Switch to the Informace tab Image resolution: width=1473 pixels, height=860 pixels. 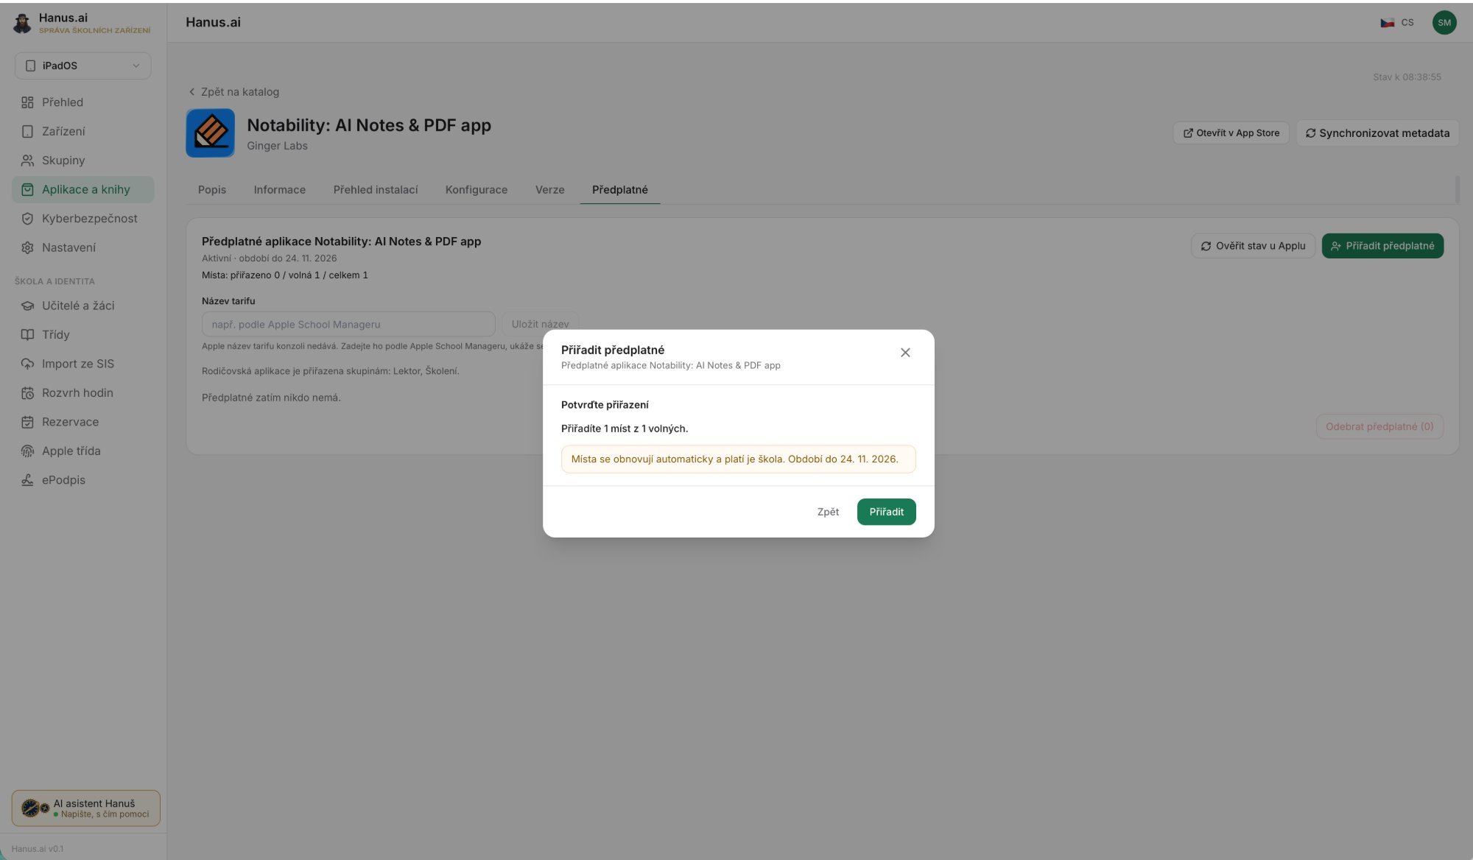[279, 190]
